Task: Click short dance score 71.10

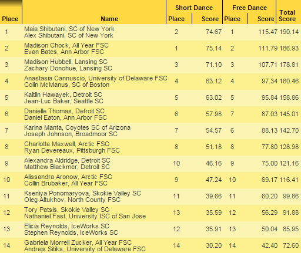Action: (213, 65)
